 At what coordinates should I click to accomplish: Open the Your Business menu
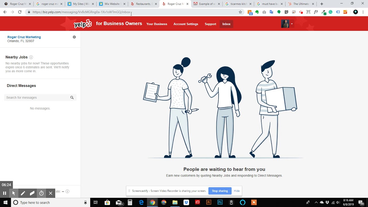157,24
